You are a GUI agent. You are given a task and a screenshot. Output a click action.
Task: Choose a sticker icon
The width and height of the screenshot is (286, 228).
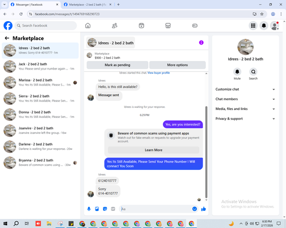(105, 209)
